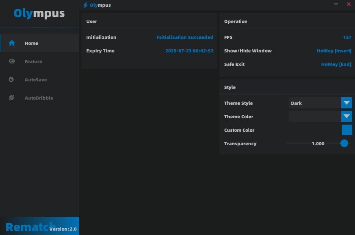Select the AutoDribble tab
The image size is (355, 235).
pyautogui.click(x=40, y=98)
